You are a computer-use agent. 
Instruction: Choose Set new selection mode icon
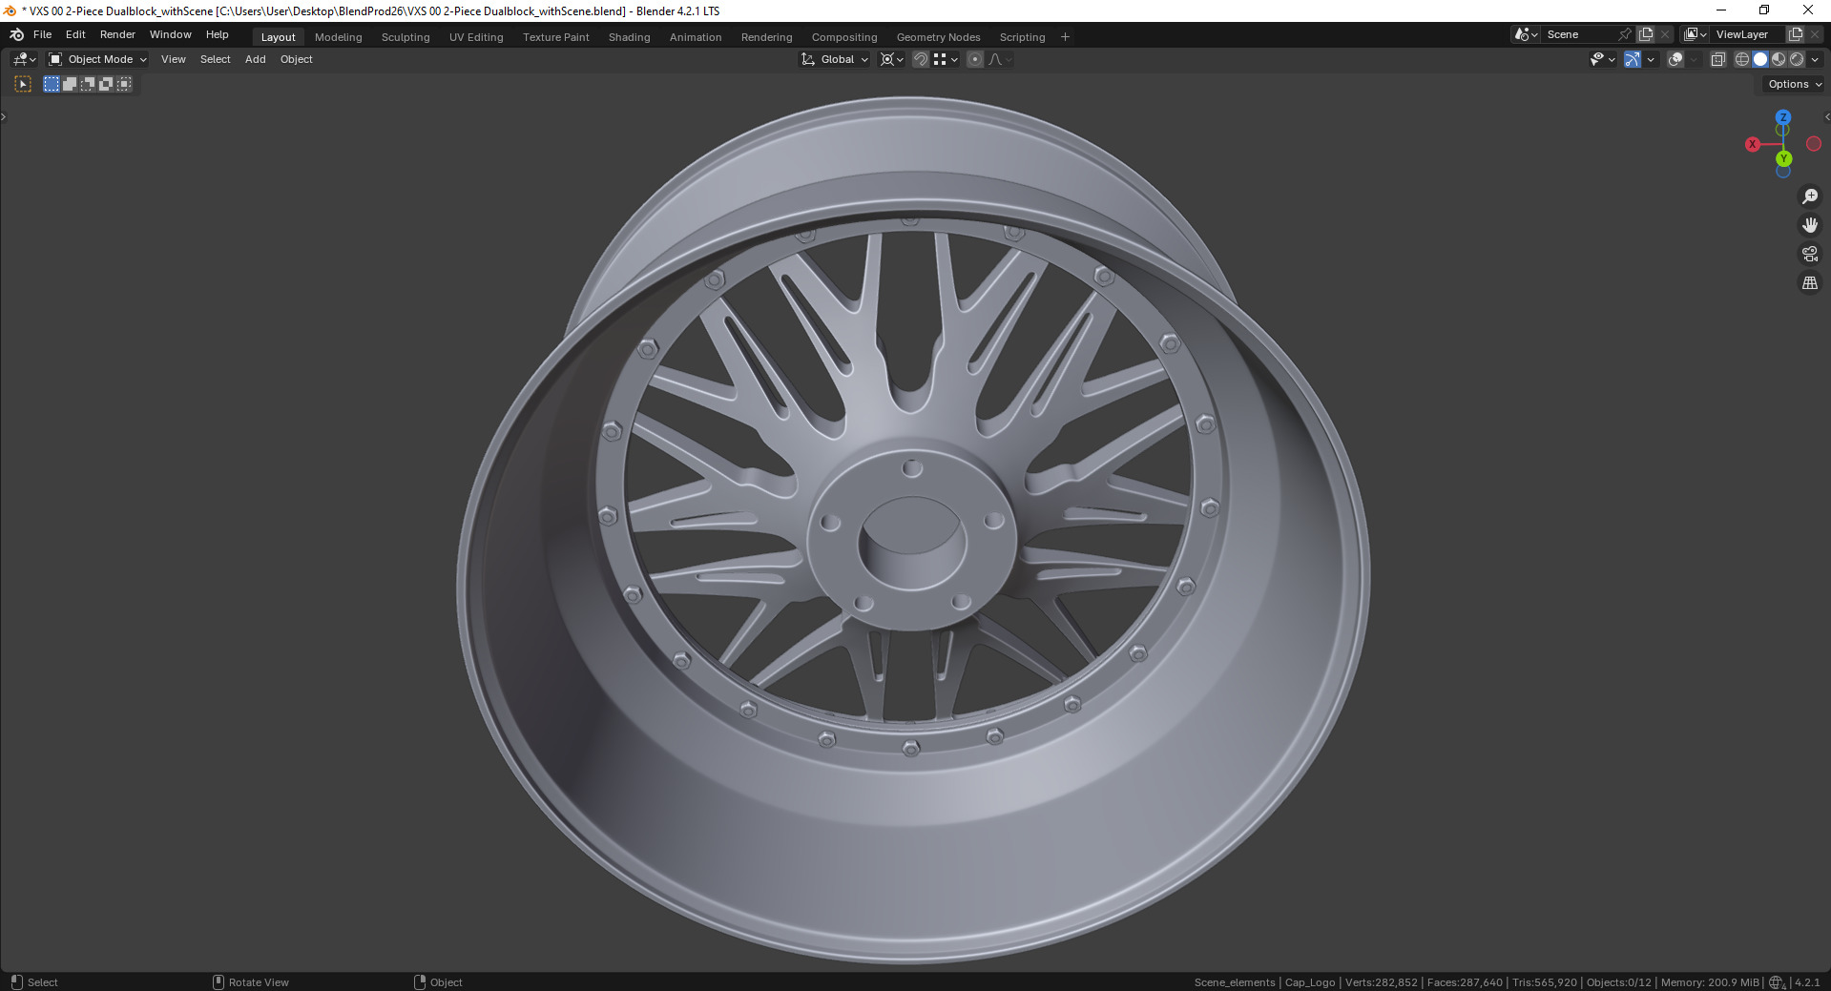click(x=52, y=84)
